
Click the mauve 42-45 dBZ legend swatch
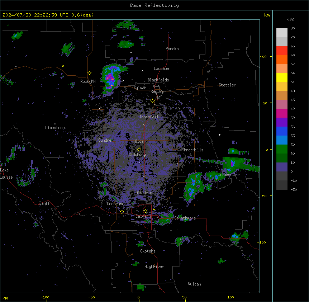pyautogui.click(x=282, y=104)
